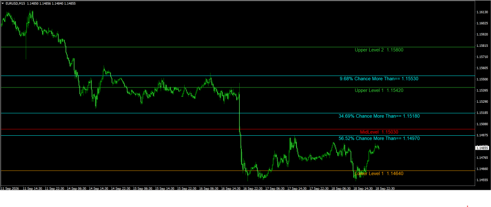Click the '15 Sep 22:30' time axis label
Image resolution: width=491 pixels, height=207 pixels.
pos(187,188)
